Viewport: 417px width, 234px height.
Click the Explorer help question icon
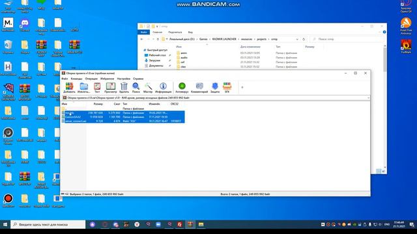coord(384,32)
